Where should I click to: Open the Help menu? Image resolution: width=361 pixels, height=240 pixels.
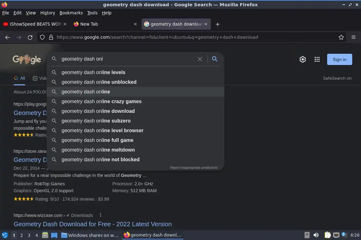point(107,13)
